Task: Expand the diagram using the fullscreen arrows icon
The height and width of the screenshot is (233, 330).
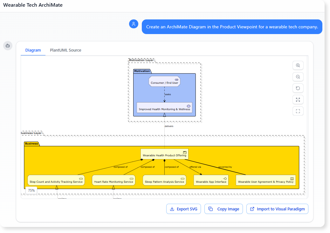Action: click(298, 100)
